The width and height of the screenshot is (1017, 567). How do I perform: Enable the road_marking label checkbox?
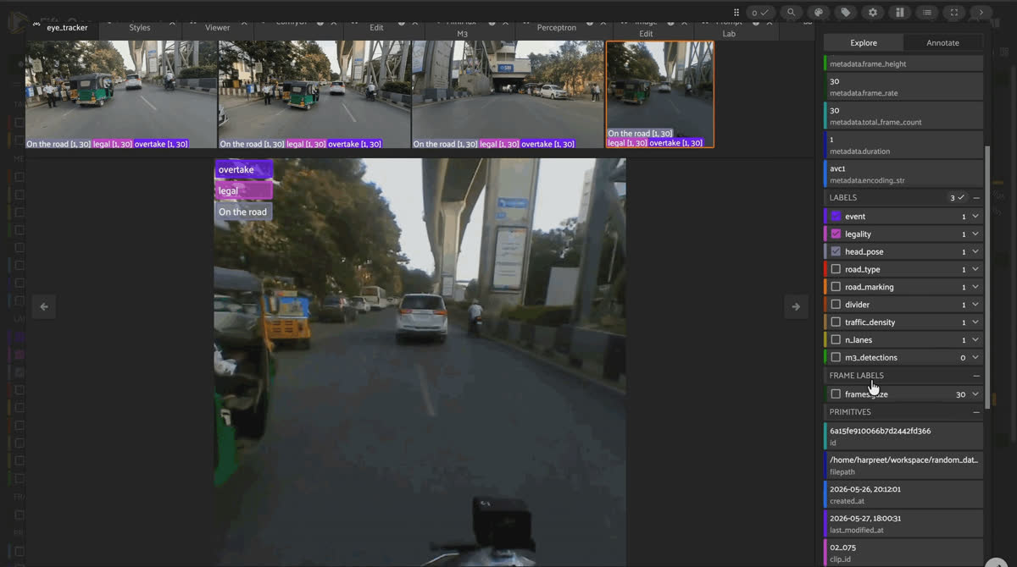click(836, 287)
